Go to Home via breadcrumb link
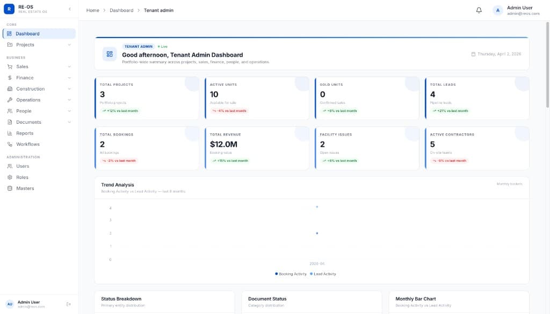 point(92,10)
